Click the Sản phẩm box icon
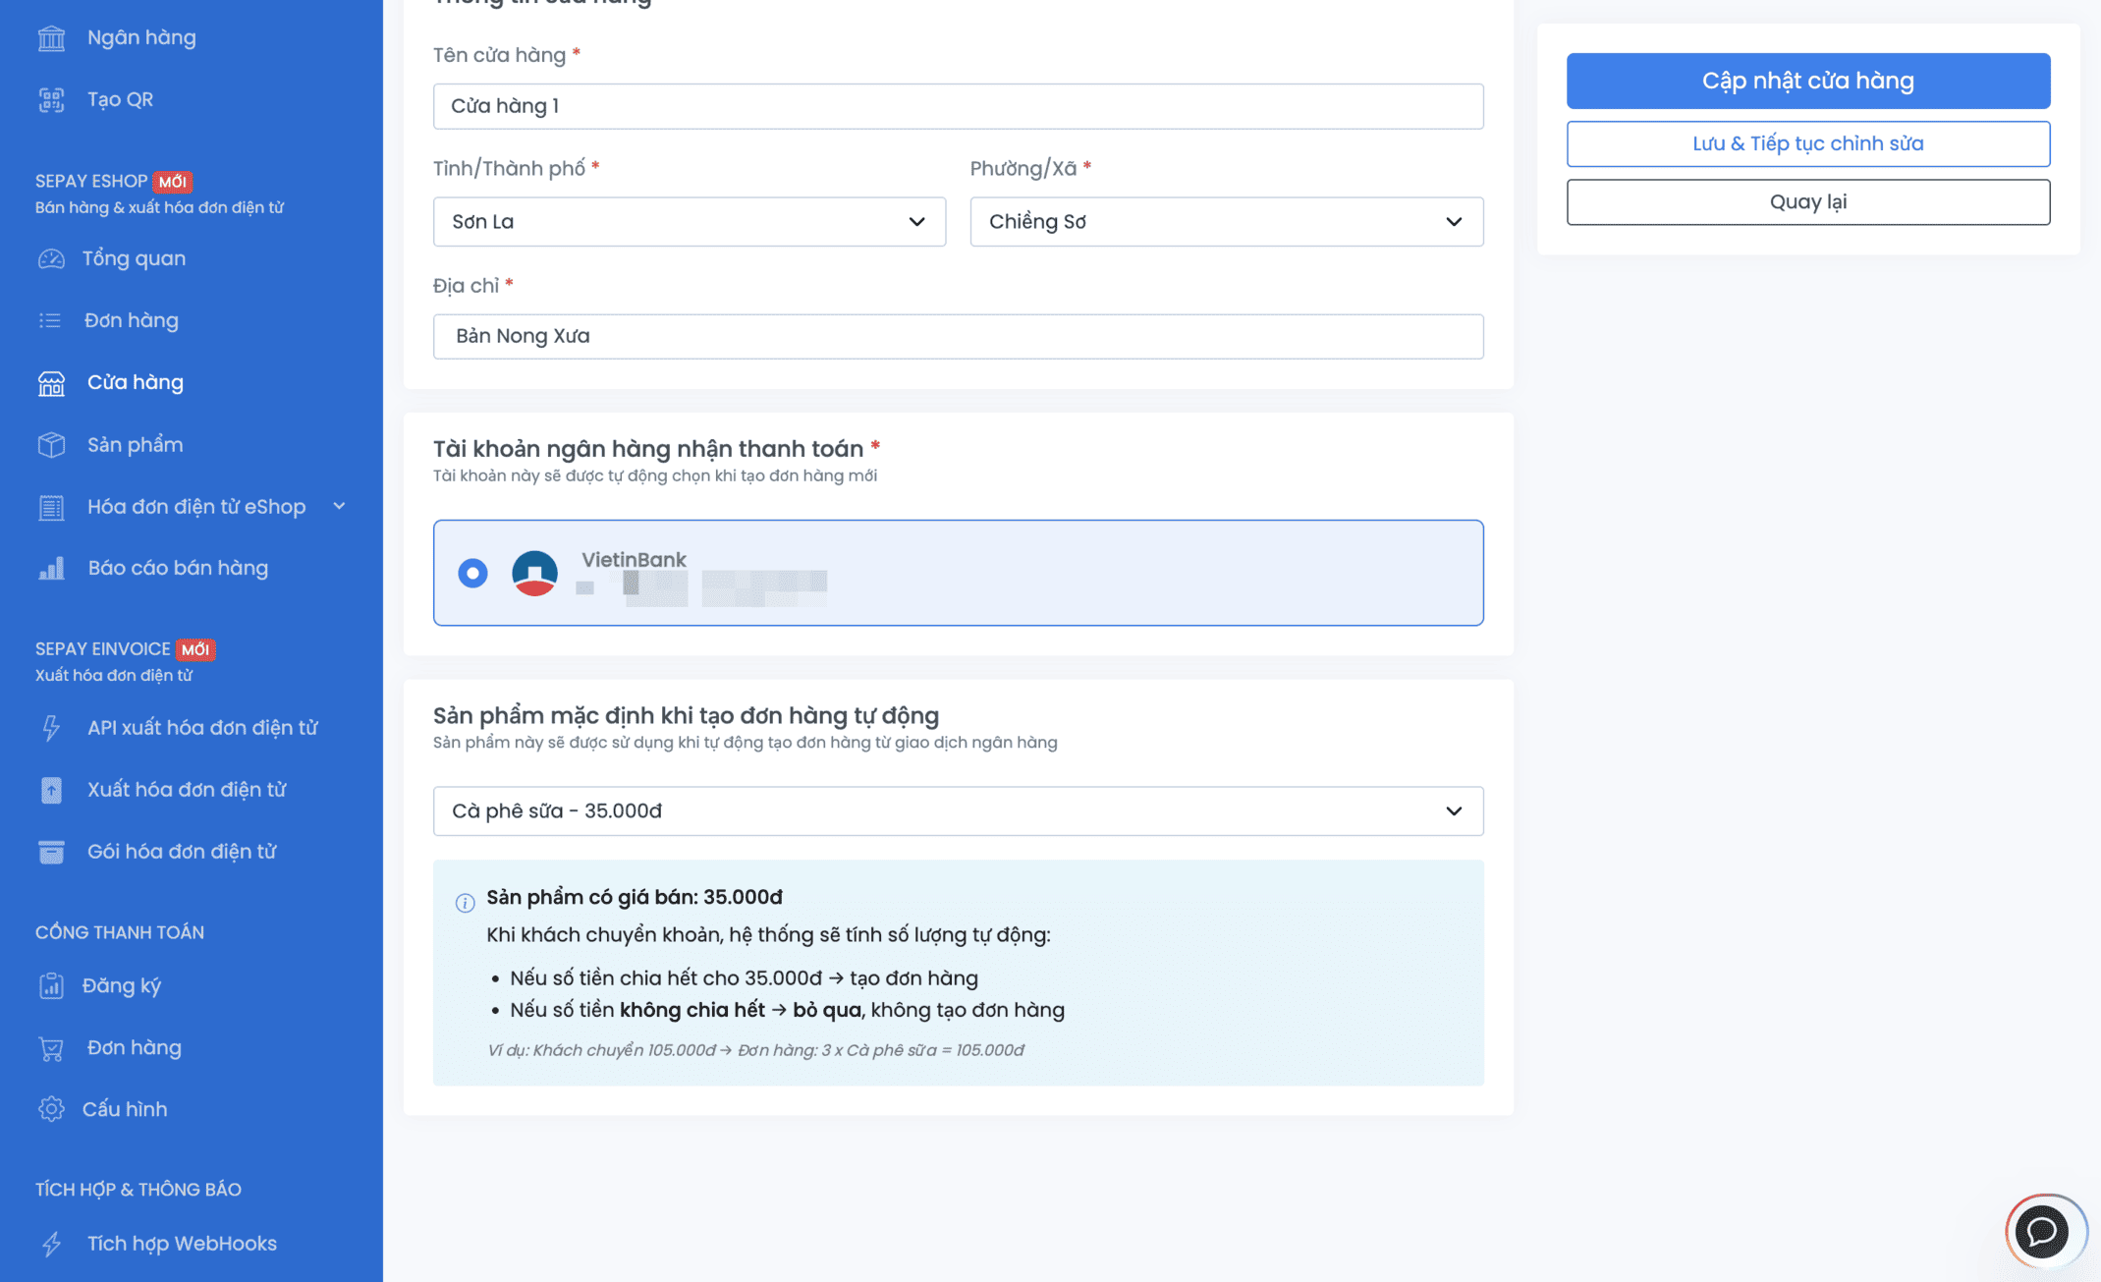Viewport: 2101px width, 1282px height. (x=51, y=445)
